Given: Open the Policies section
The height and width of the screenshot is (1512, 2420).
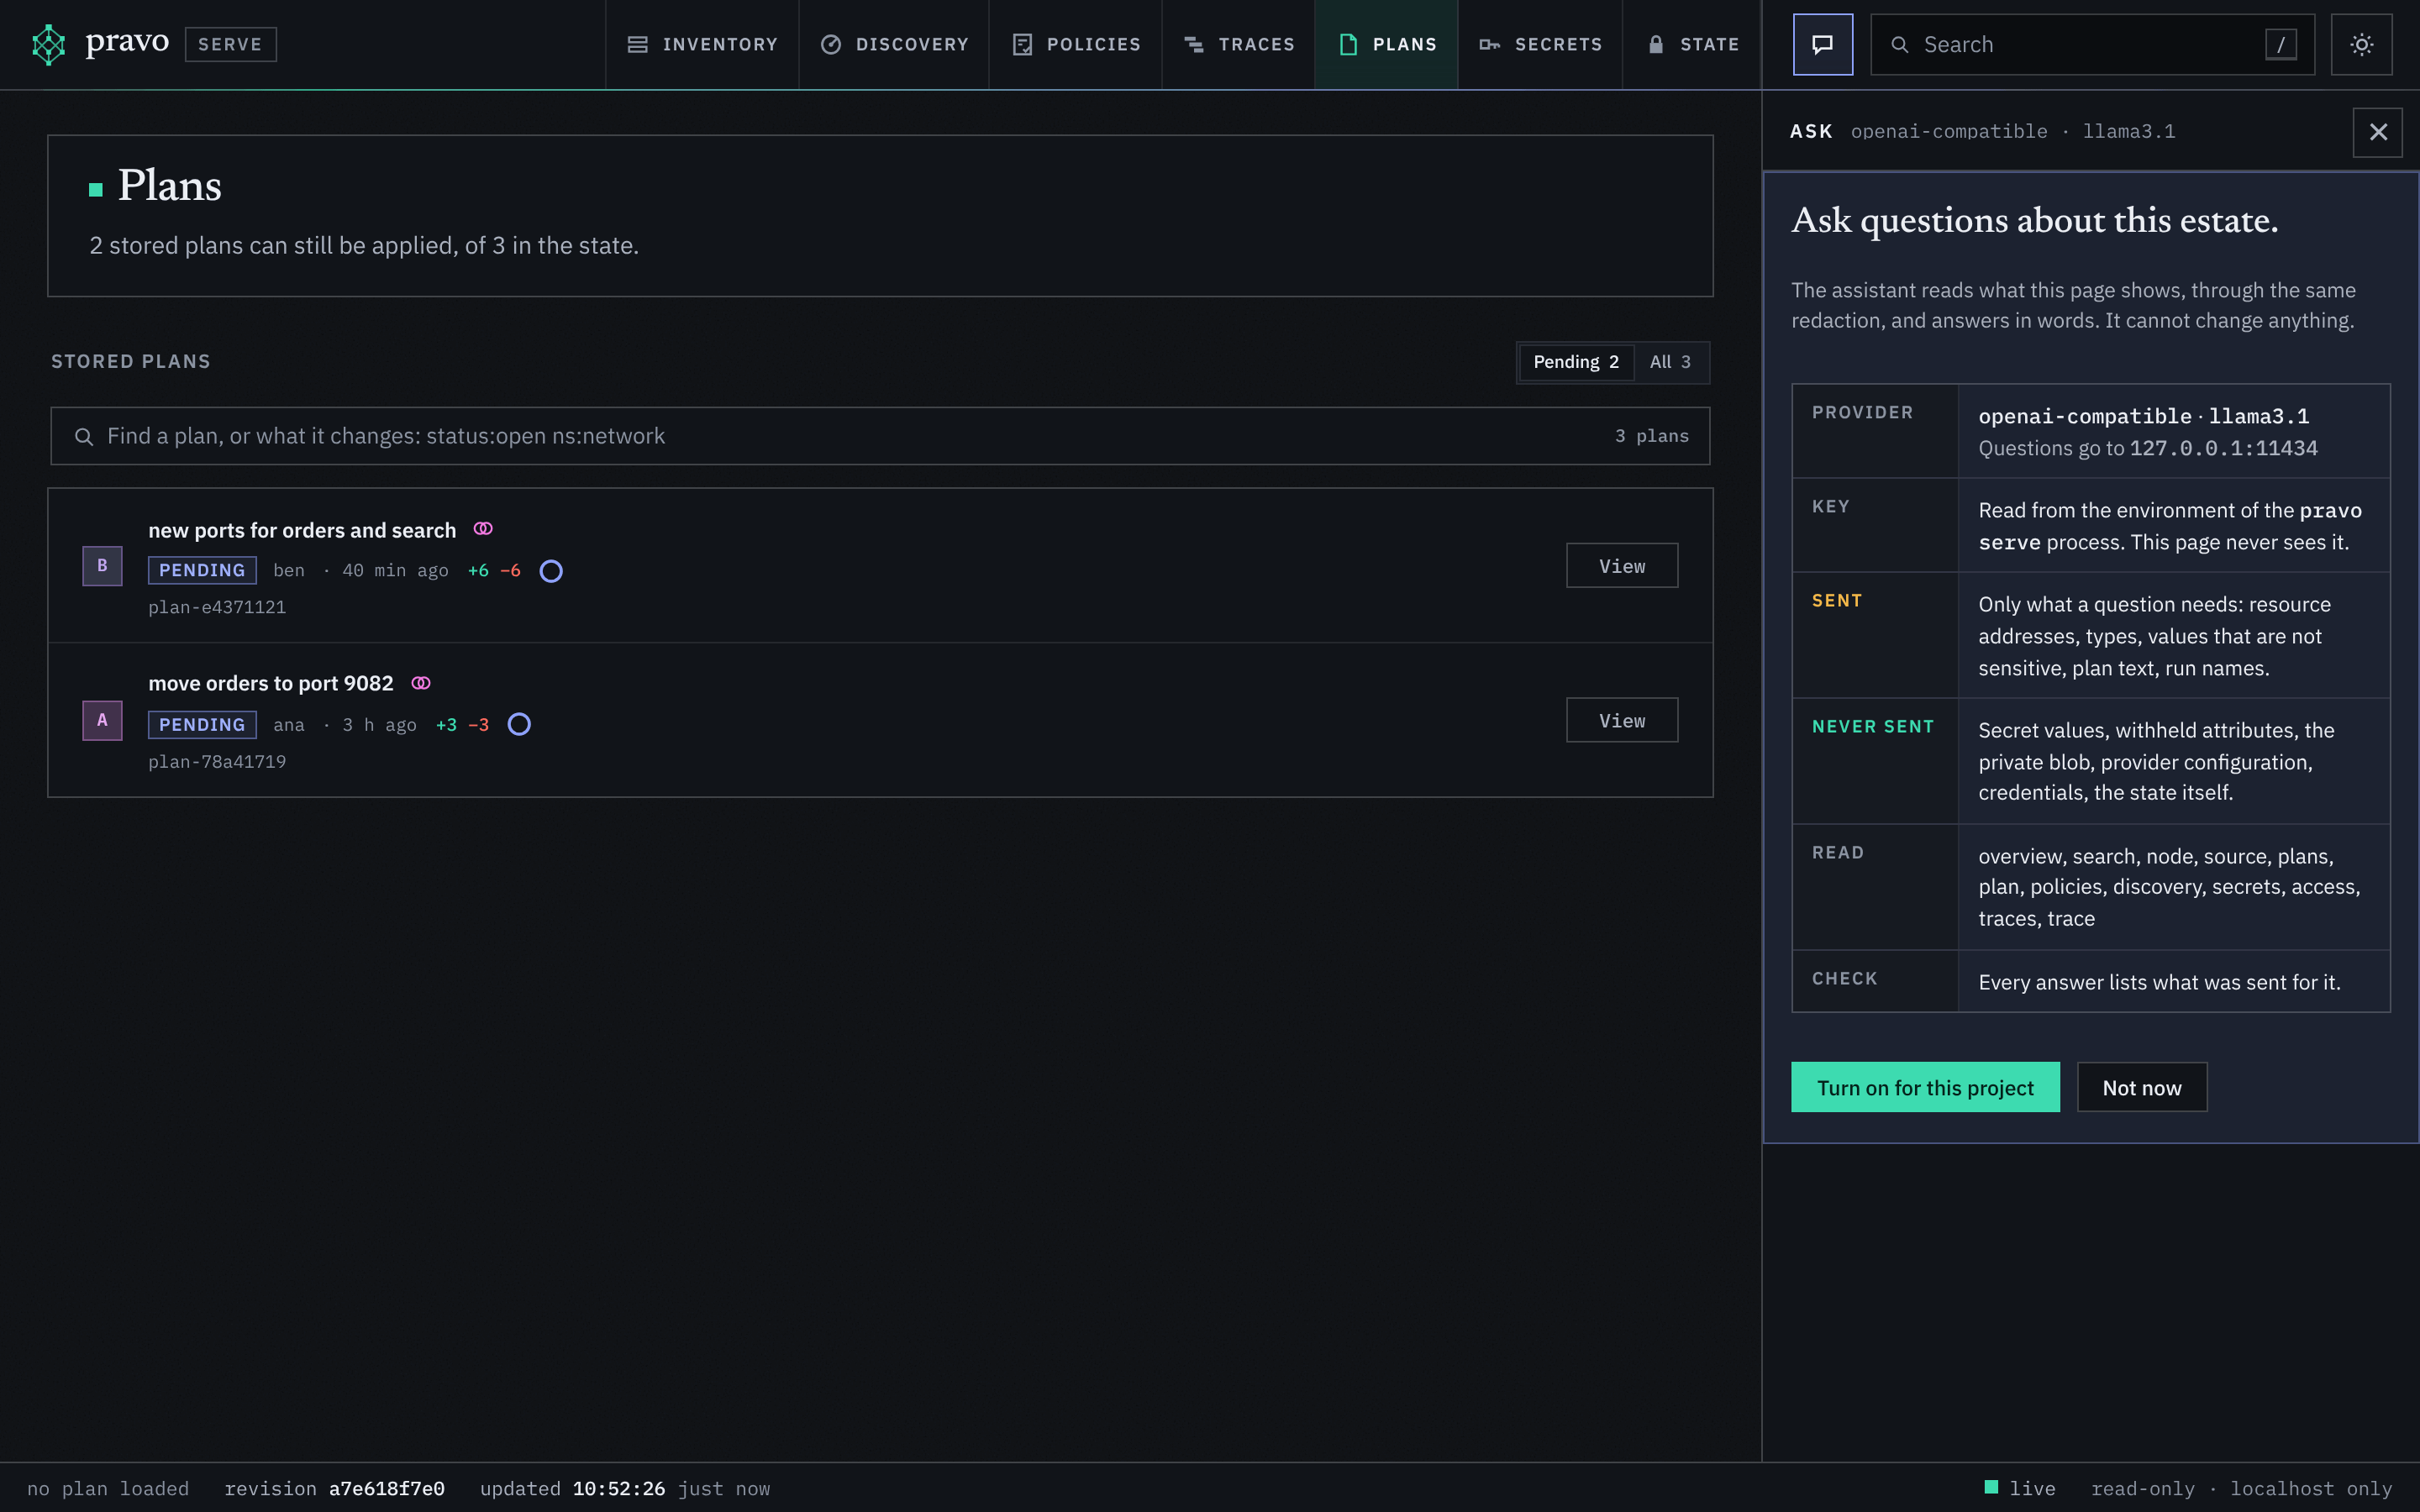Looking at the screenshot, I should [1076, 44].
